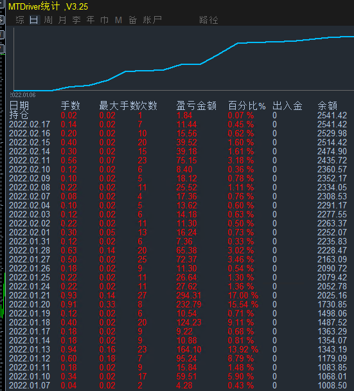Select the 2022.02.07 date row

[30, 196]
